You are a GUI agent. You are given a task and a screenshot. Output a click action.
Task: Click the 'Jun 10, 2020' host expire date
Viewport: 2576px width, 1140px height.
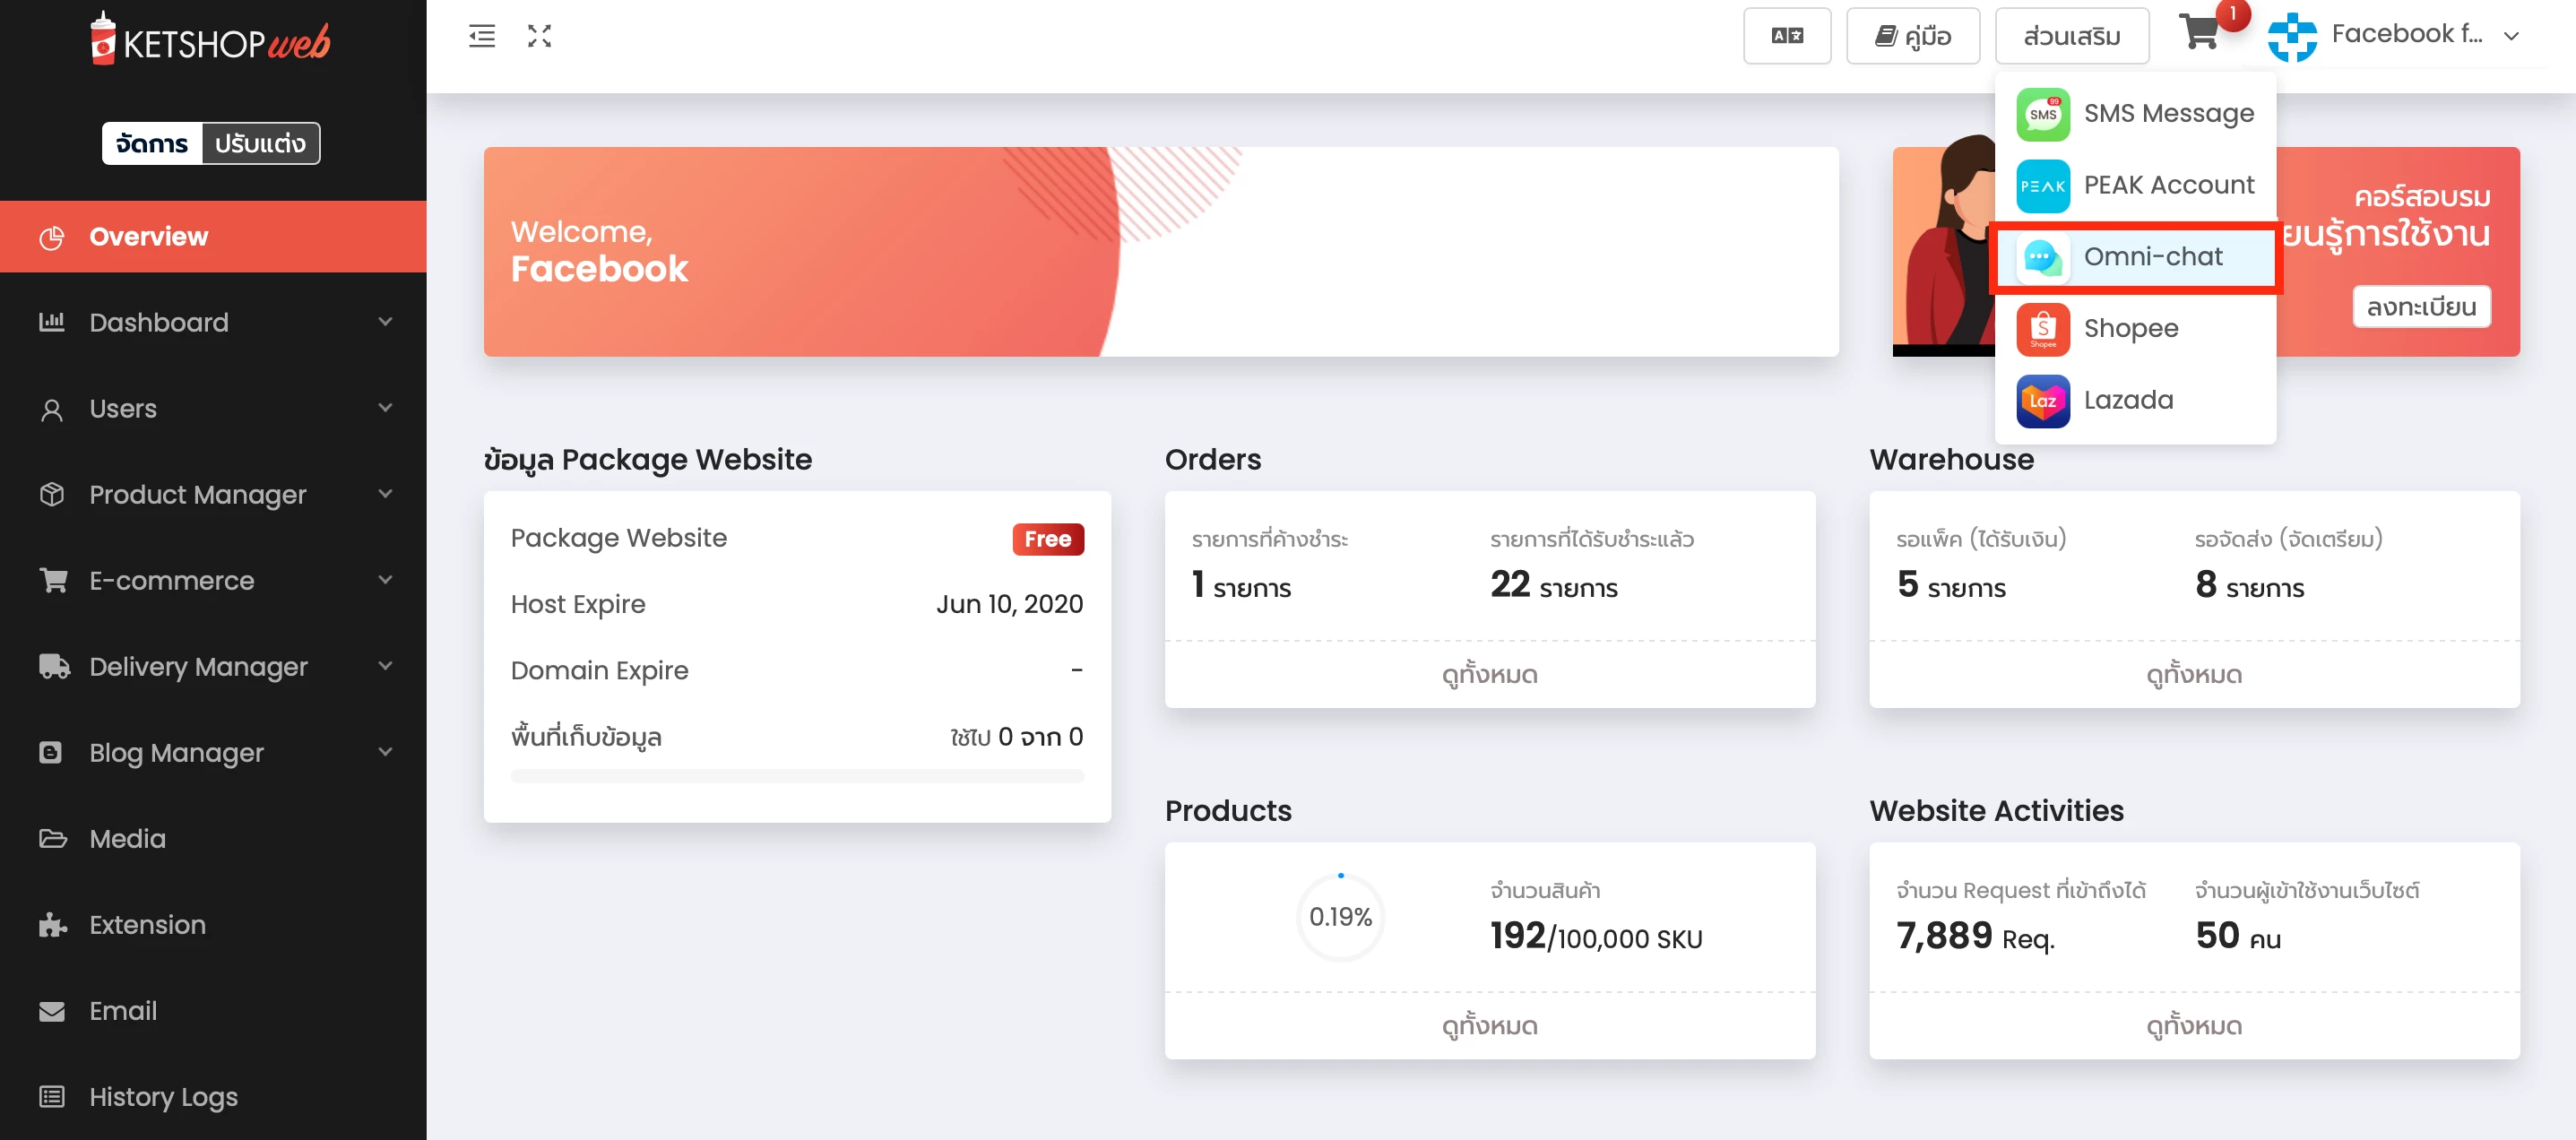click(1009, 604)
